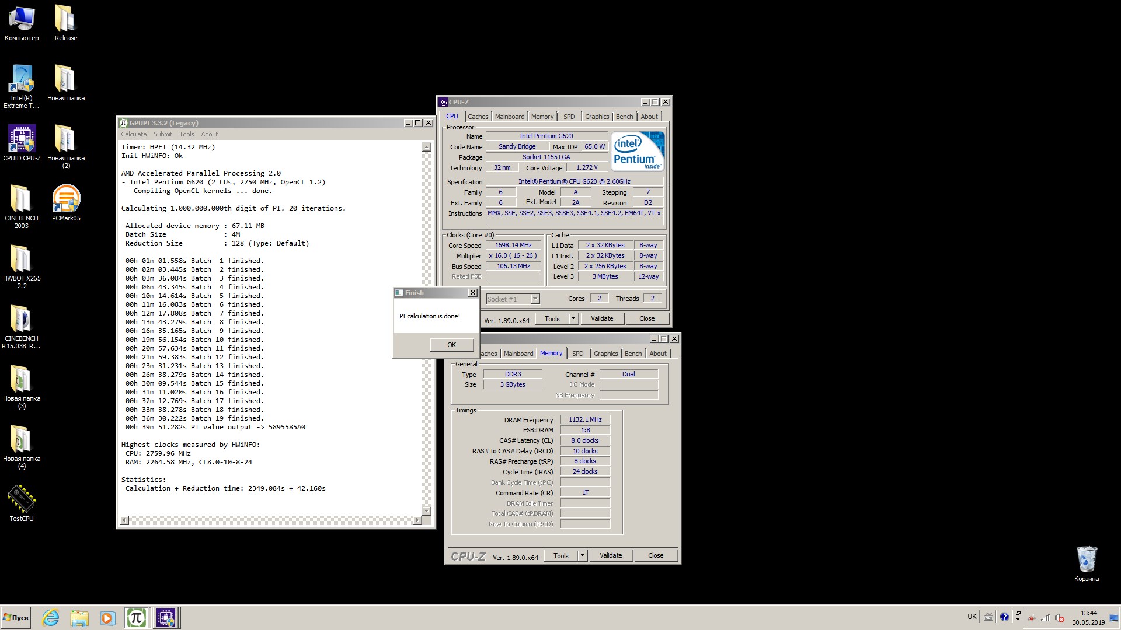Switch to GPUPI on the taskbar
Image resolution: width=1121 pixels, height=630 pixels.
tap(137, 618)
